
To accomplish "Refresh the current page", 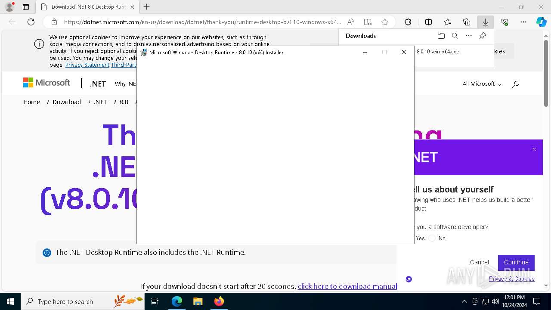I will 31,22.
